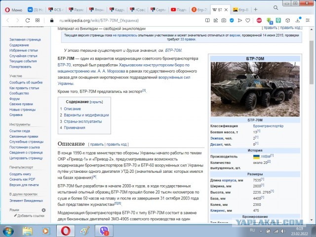This screenshot has width=316, height=237.
Task: Open Элемент Викиданных link
Action: coord(26,201)
